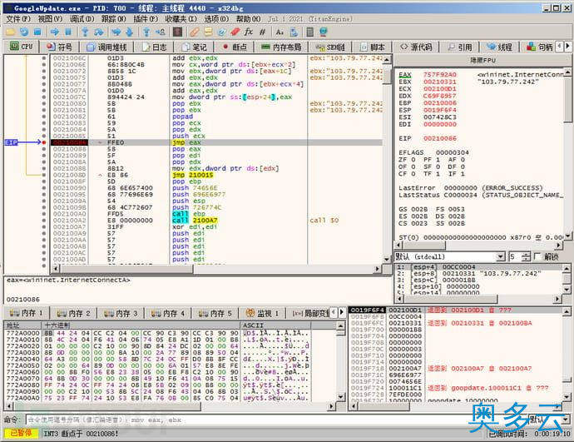This screenshot has height=442, width=574.
Task: Click the right arrow to show more main tabs
Action: pos(567,46)
